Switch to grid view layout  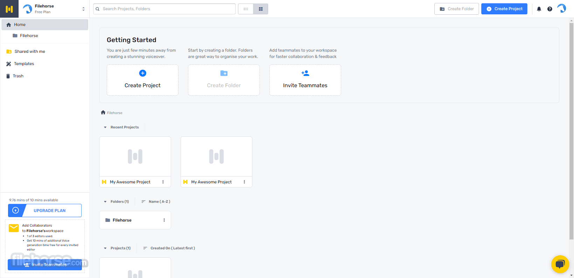[261, 9]
